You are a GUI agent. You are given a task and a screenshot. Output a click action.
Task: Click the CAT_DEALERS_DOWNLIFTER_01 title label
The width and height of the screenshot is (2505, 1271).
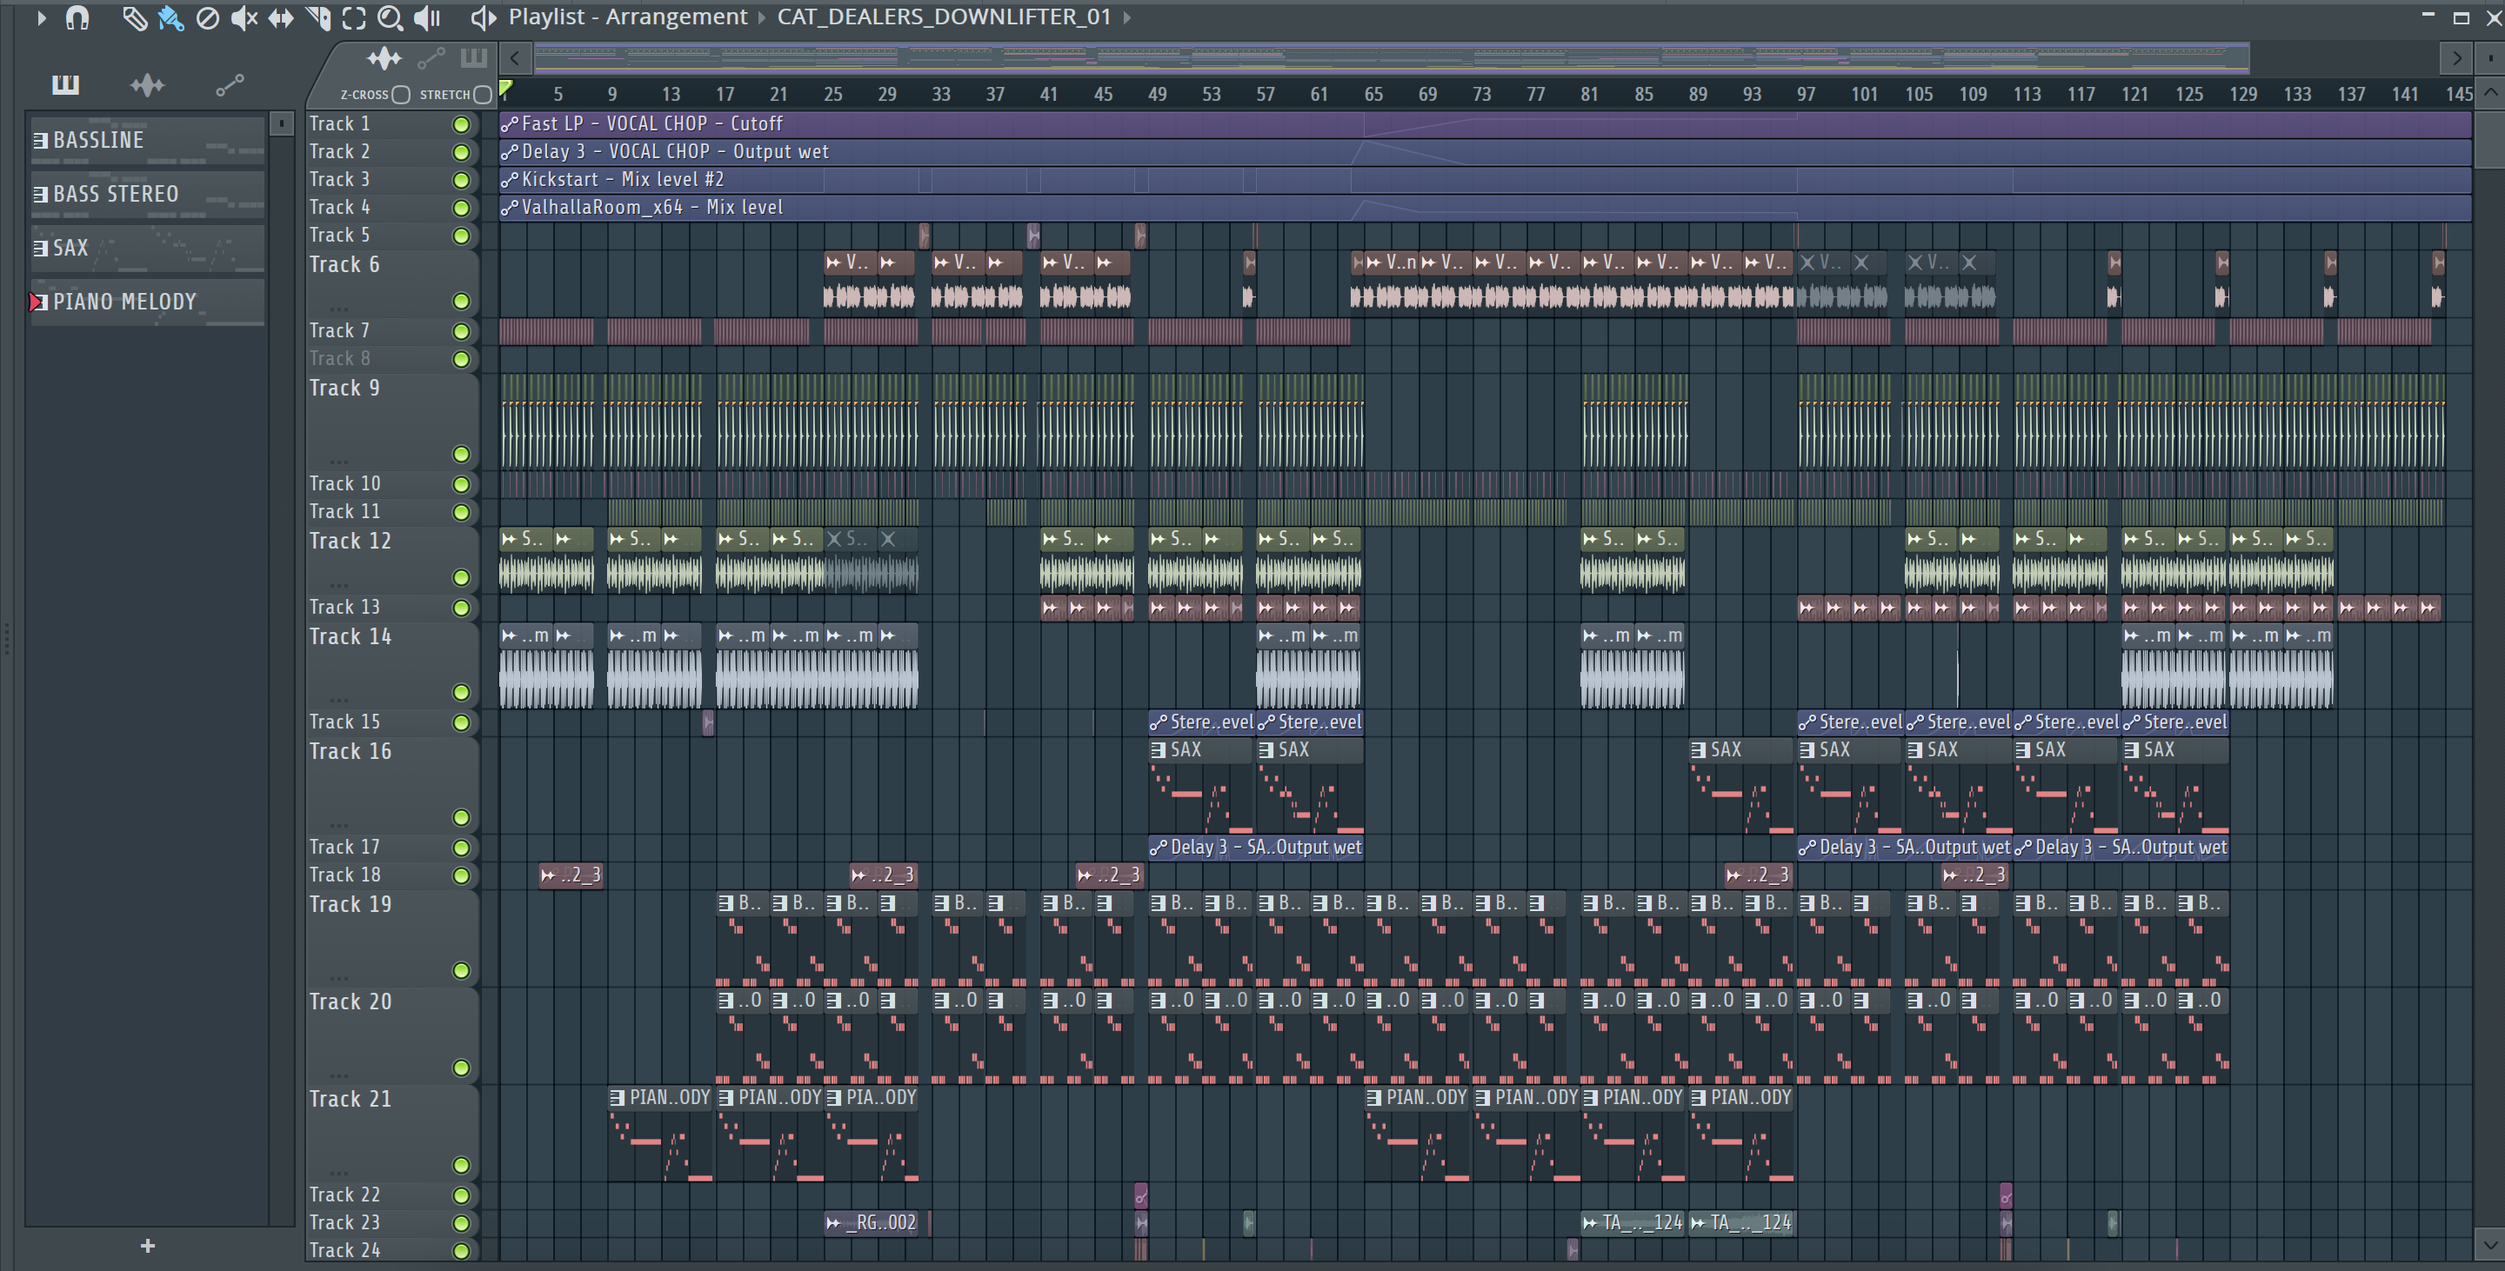943,17
